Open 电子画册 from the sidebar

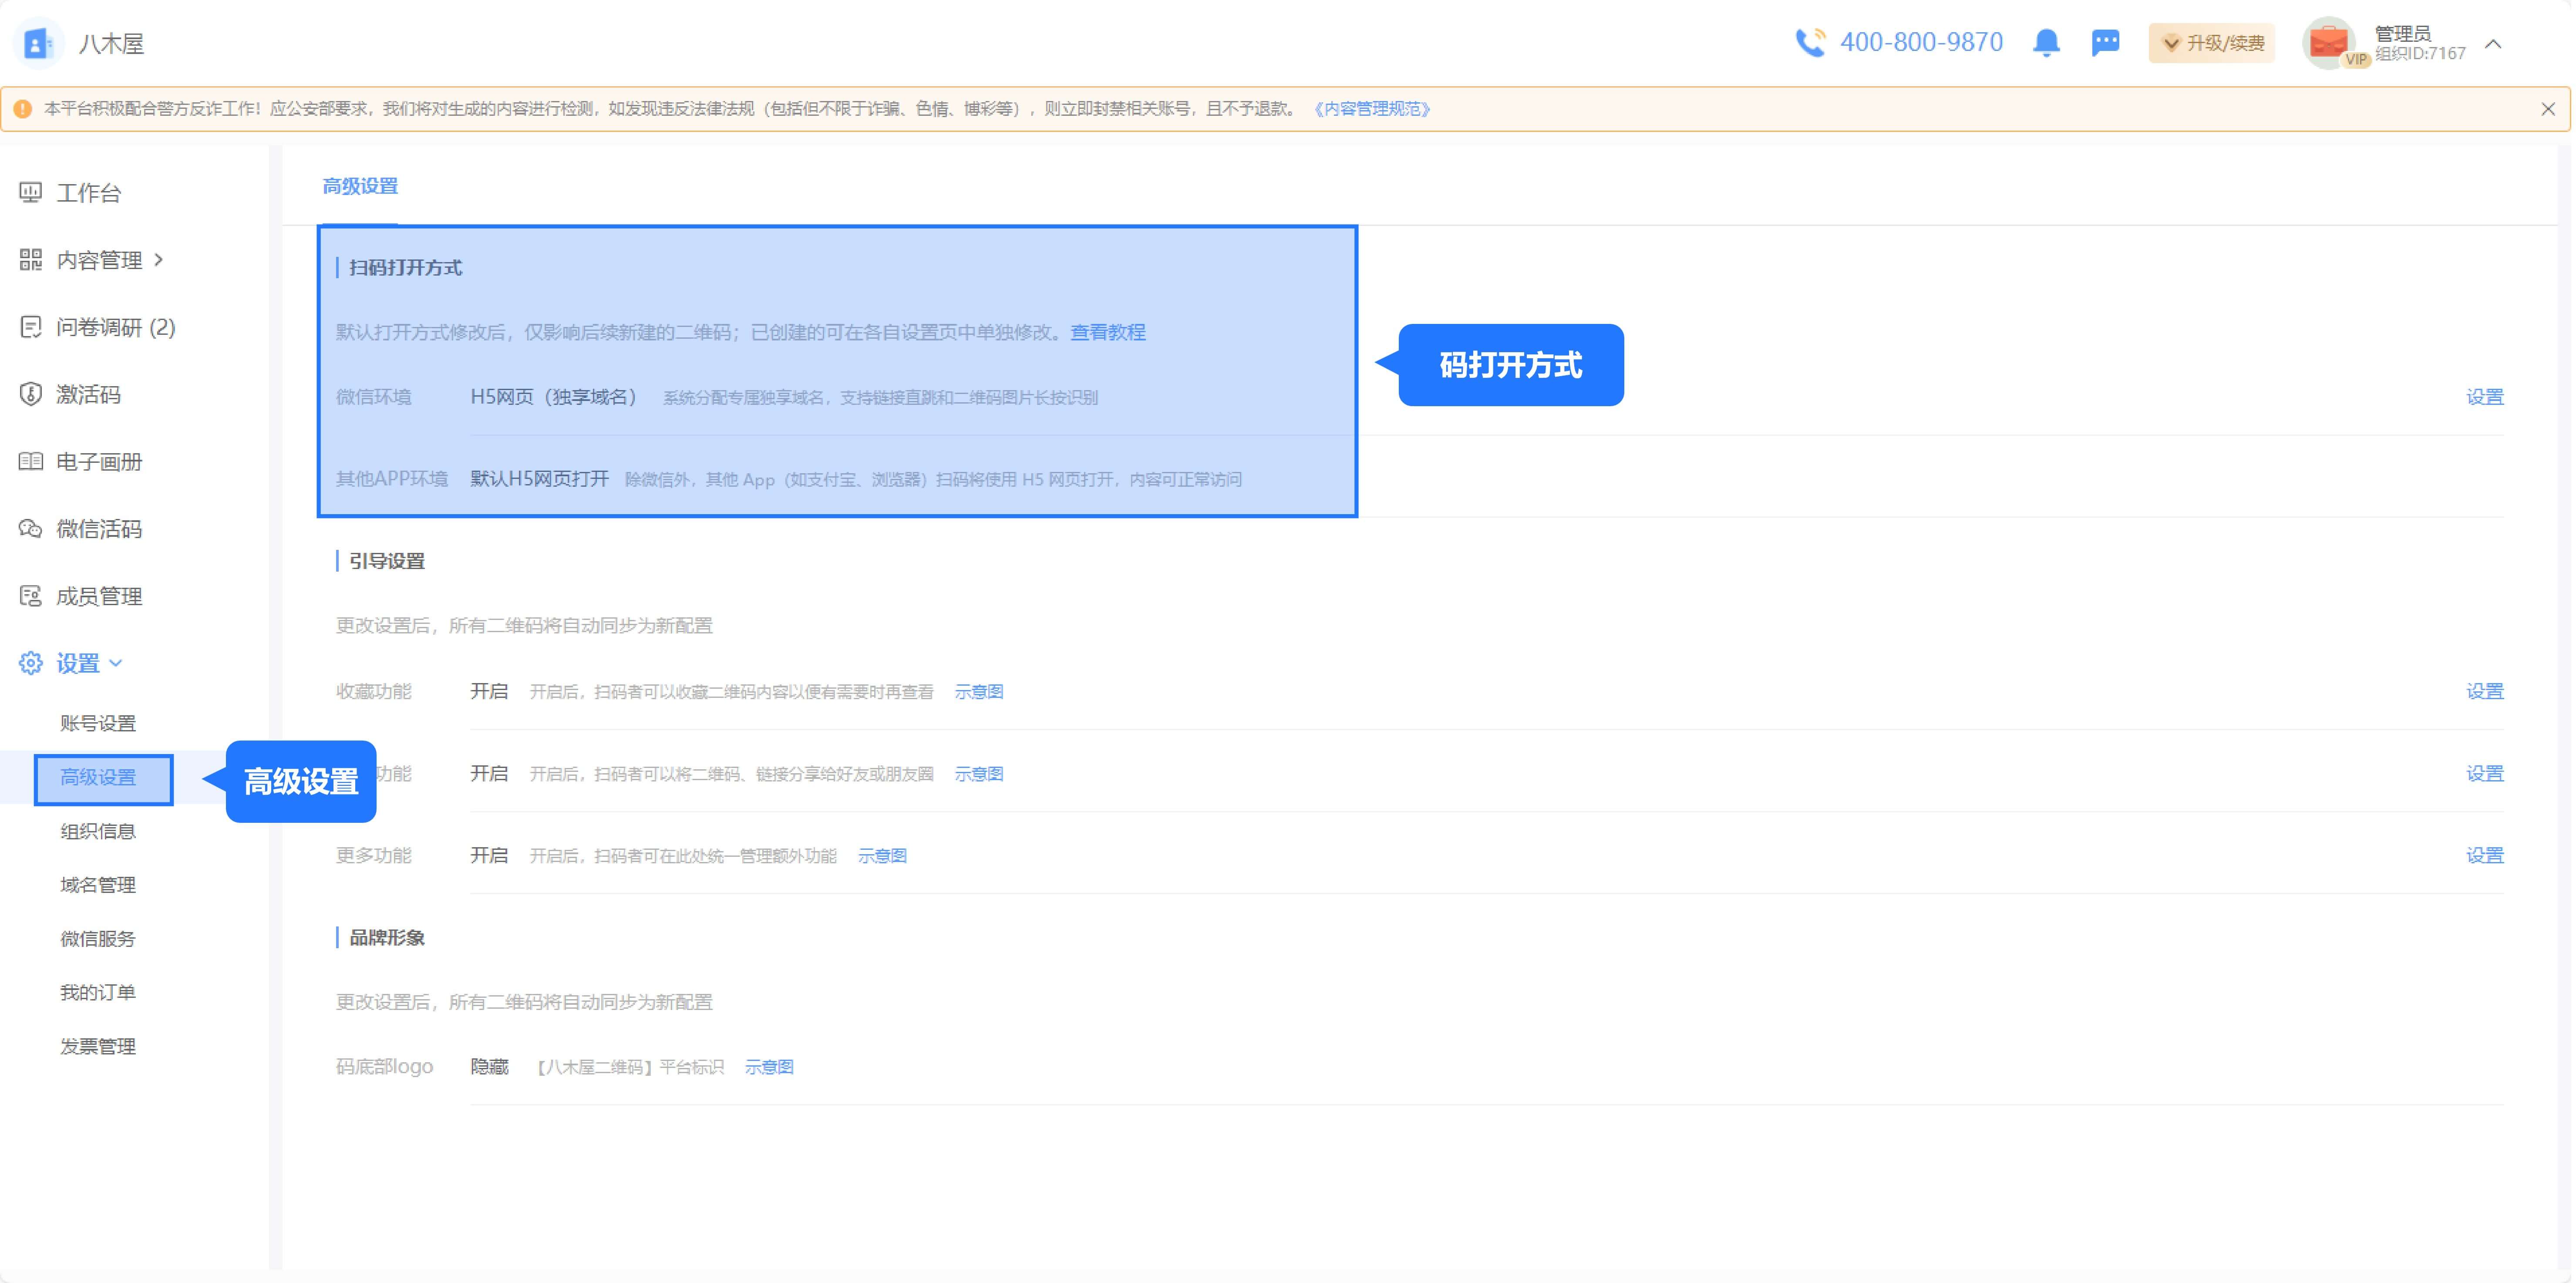click(x=99, y=461)
